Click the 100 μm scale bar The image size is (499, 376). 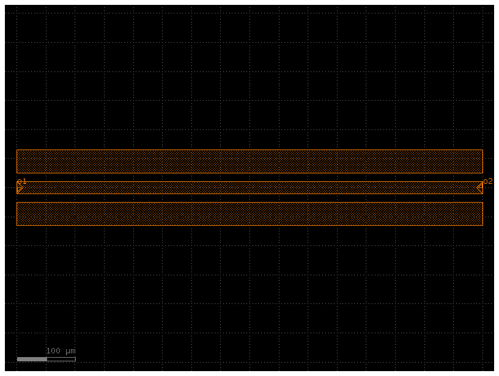46,359
